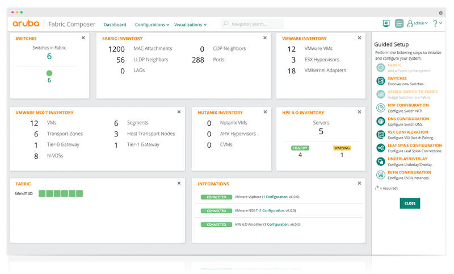Click the Leaf Spine Configuration icon
454x274 pixels.
[380, 148]
